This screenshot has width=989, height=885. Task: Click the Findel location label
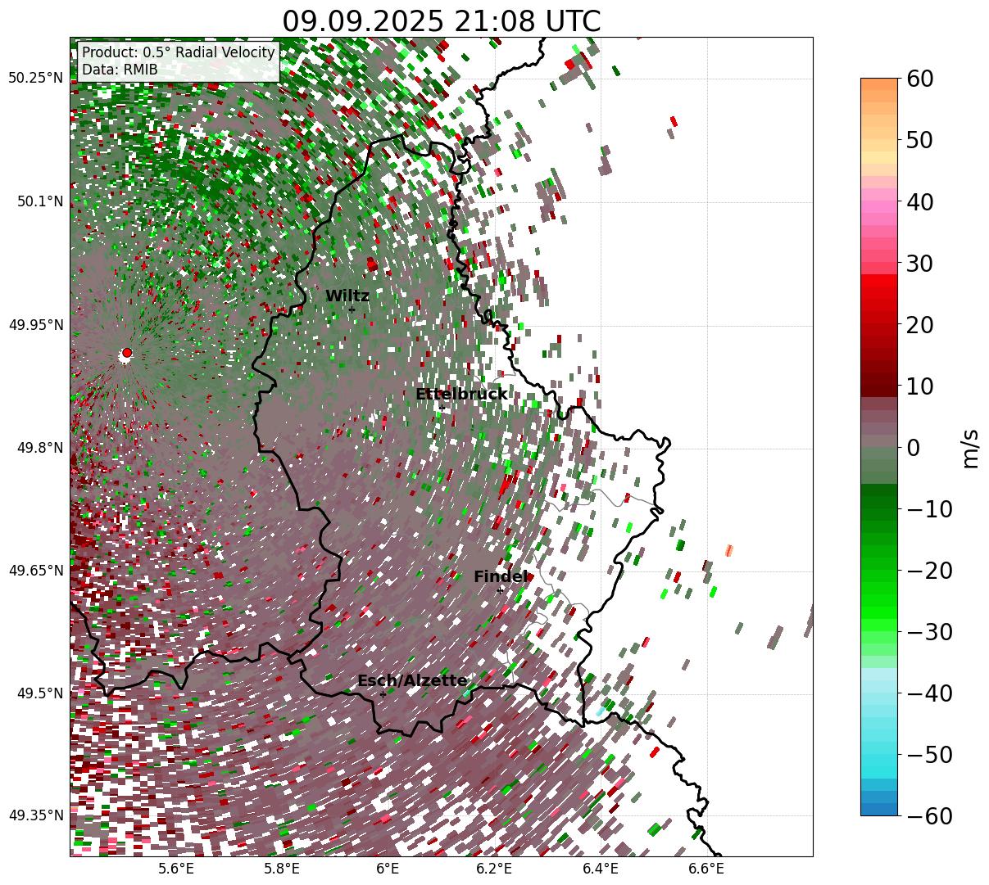pyautogui.click(x=501, y=577)
